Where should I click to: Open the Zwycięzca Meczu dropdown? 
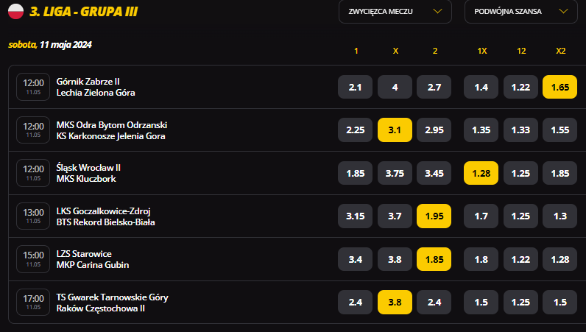click(395, 12)
